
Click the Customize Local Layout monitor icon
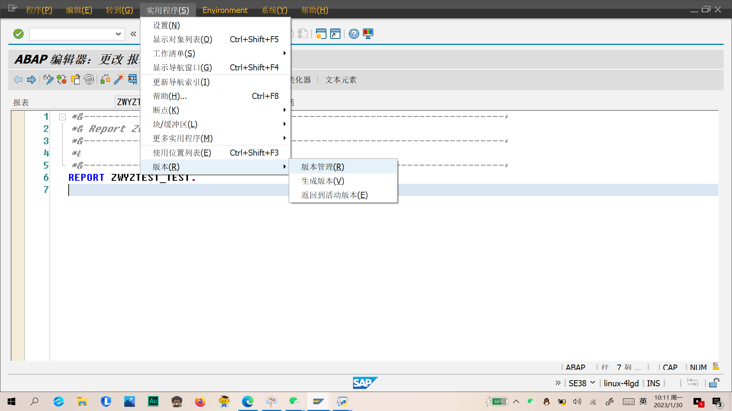368,34
